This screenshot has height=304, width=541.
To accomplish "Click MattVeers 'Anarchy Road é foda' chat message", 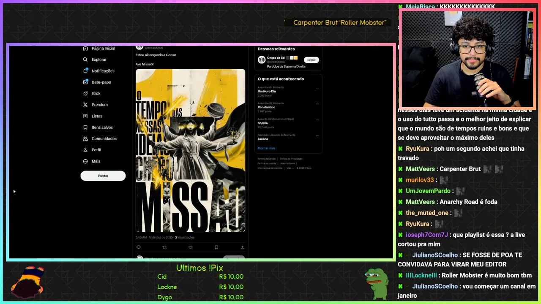I will pyautogui.click(x=468, y=202).
